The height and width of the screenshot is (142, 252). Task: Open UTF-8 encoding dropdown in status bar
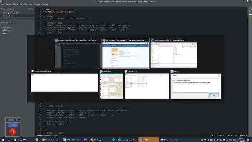click(x=221, y=136)
